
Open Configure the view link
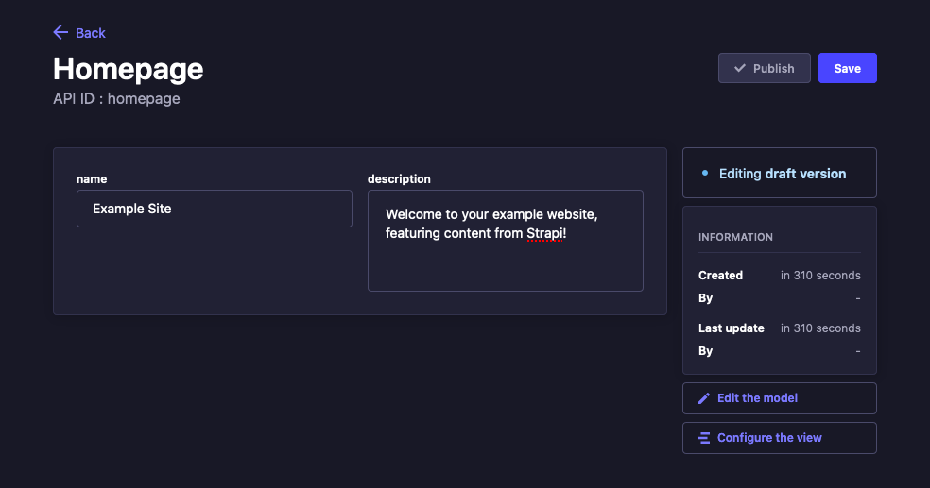(x=769, y=438)
